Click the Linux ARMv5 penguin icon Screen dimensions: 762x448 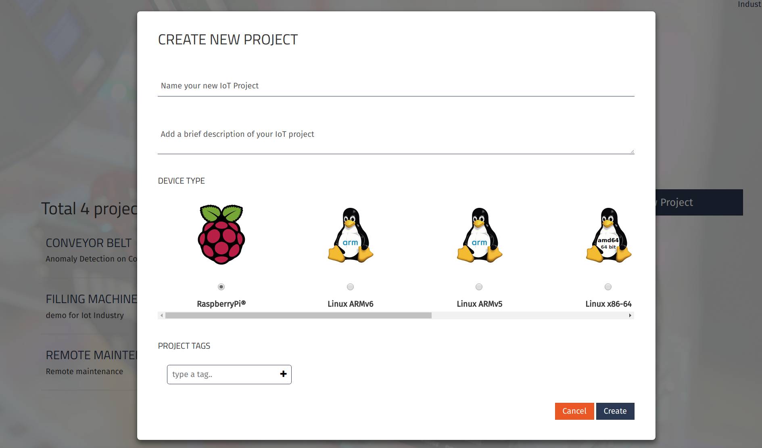[479, 234]
